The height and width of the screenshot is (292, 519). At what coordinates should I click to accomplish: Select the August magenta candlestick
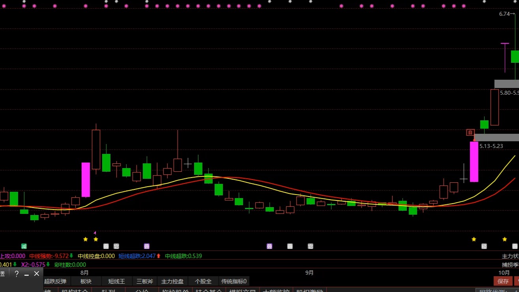click(86, 180)
